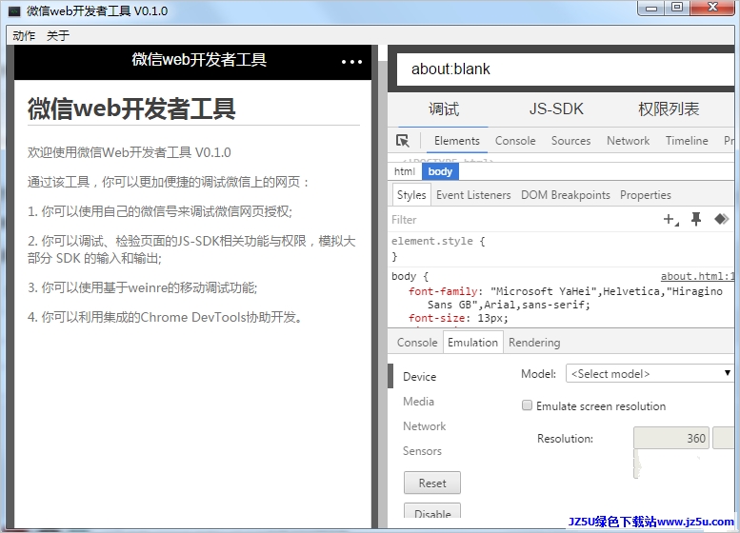740x533 pixels.
Task: Select the Styles sidebar tab
Action: (x=411, y=195)
